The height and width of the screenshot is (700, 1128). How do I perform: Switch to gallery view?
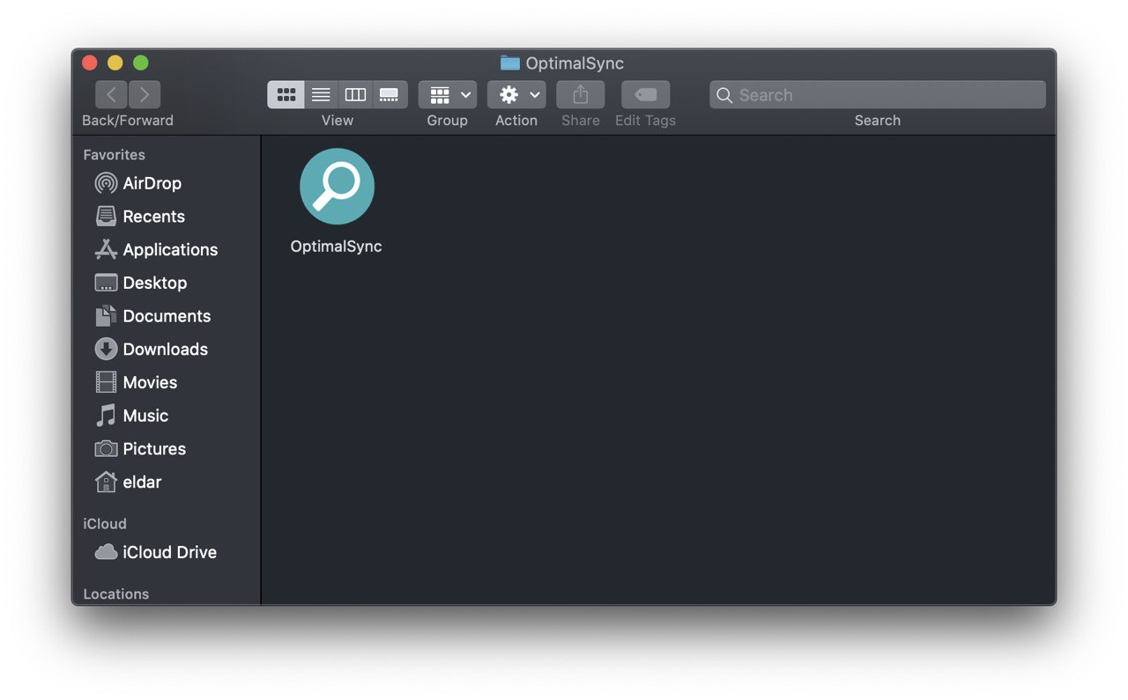[x=390, y=94]
